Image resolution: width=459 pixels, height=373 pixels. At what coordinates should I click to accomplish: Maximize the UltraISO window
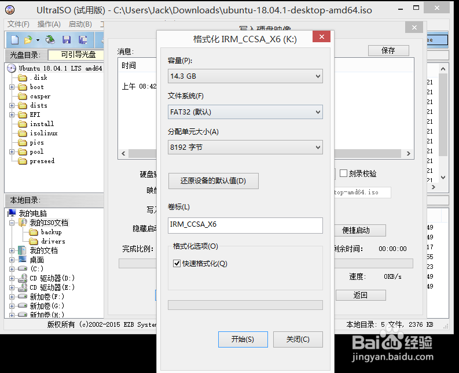coord(416,8)
